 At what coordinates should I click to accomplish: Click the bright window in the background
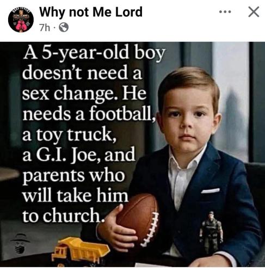click(x=230, y=102)
